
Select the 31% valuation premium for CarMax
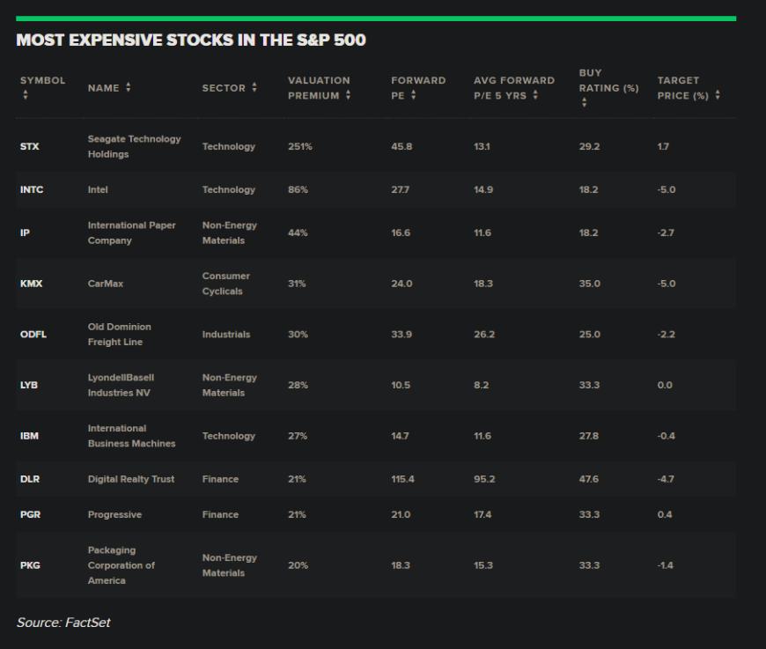pyautogui.click(x=297, y=284)
